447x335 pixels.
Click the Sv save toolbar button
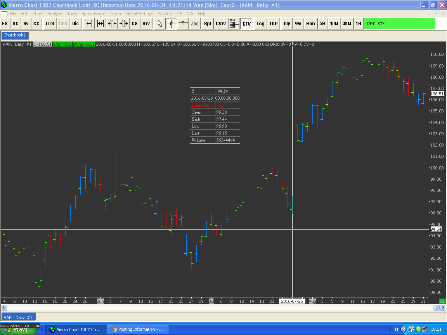click(26, 24)
